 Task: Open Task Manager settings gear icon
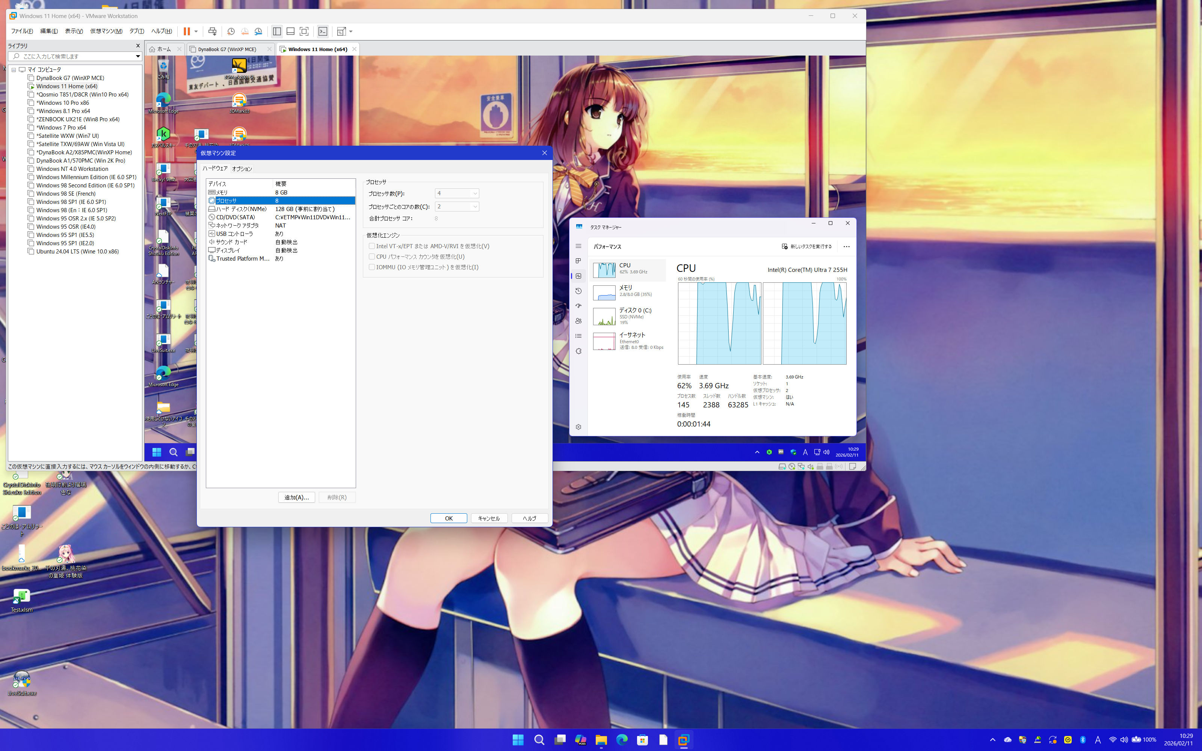click(x=578, y=427)
